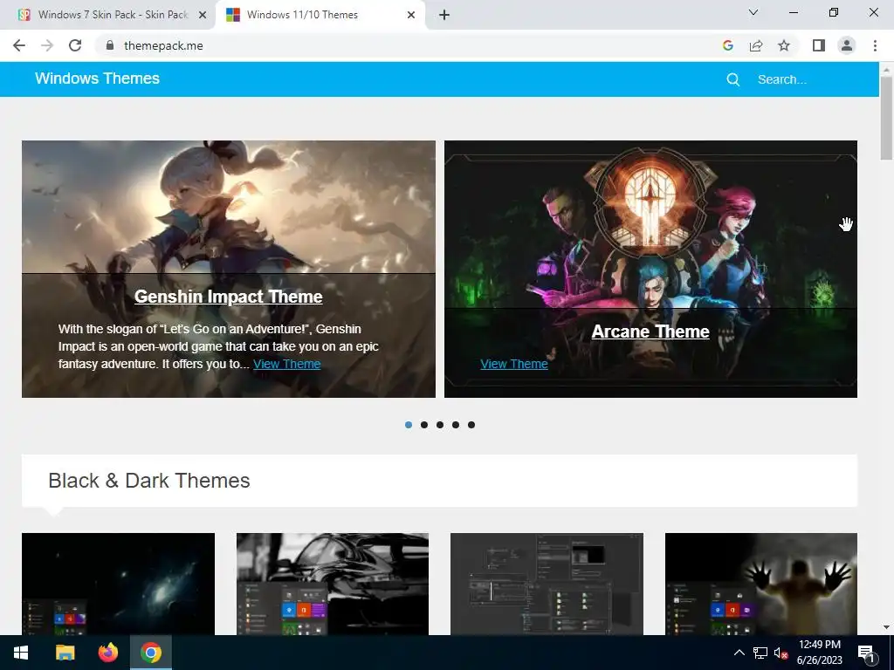Select the first carousel dot
This screenshot has width=894, height=670.
pos(409,425)
